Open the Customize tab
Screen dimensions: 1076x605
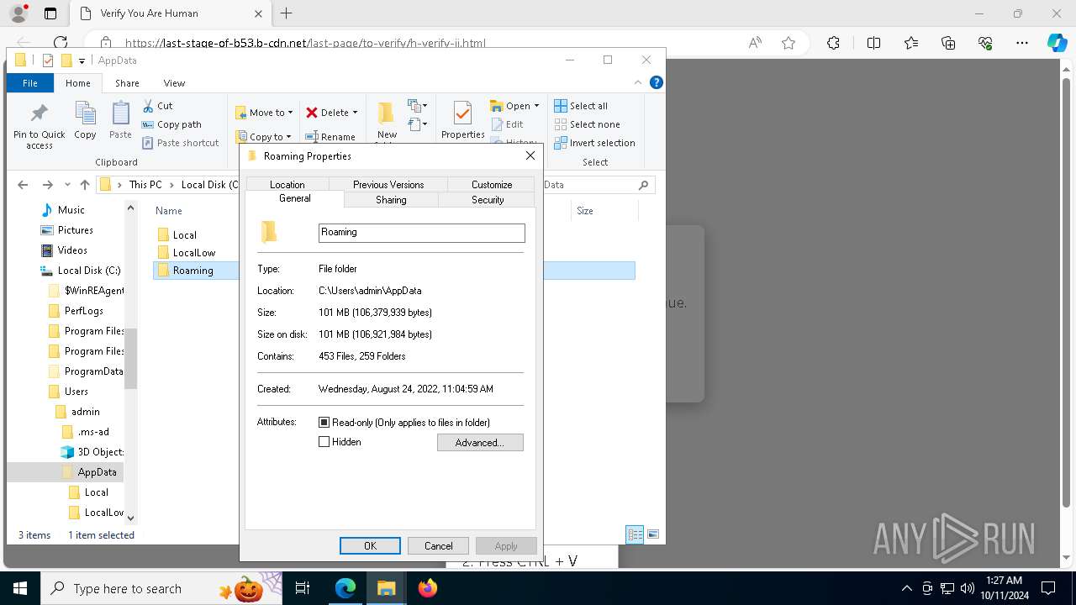tap(492, 185)
